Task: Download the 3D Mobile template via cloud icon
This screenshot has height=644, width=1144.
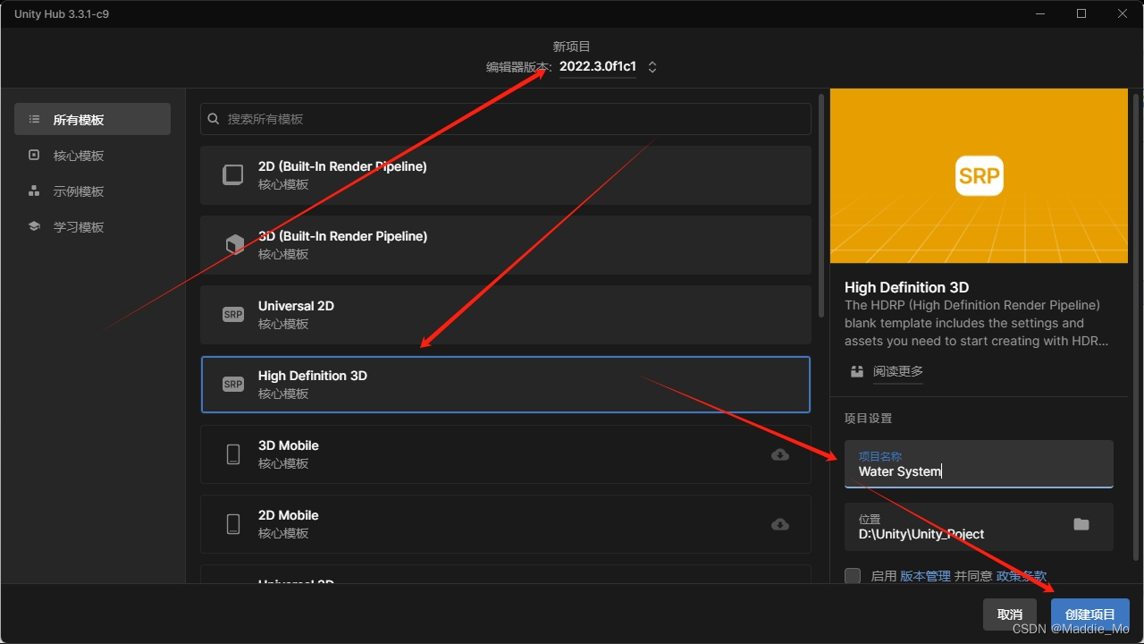Action: [x=780, y=454]
